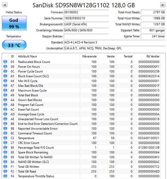Image resolution: width=167 pixels, height=179 pixels.
Task: Open the God 99 % health status box
Action: [x=14, y=24]
